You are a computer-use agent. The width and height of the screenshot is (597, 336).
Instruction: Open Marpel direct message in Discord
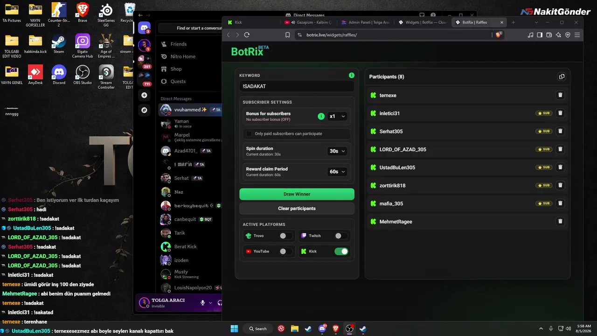tap(190, 137)
